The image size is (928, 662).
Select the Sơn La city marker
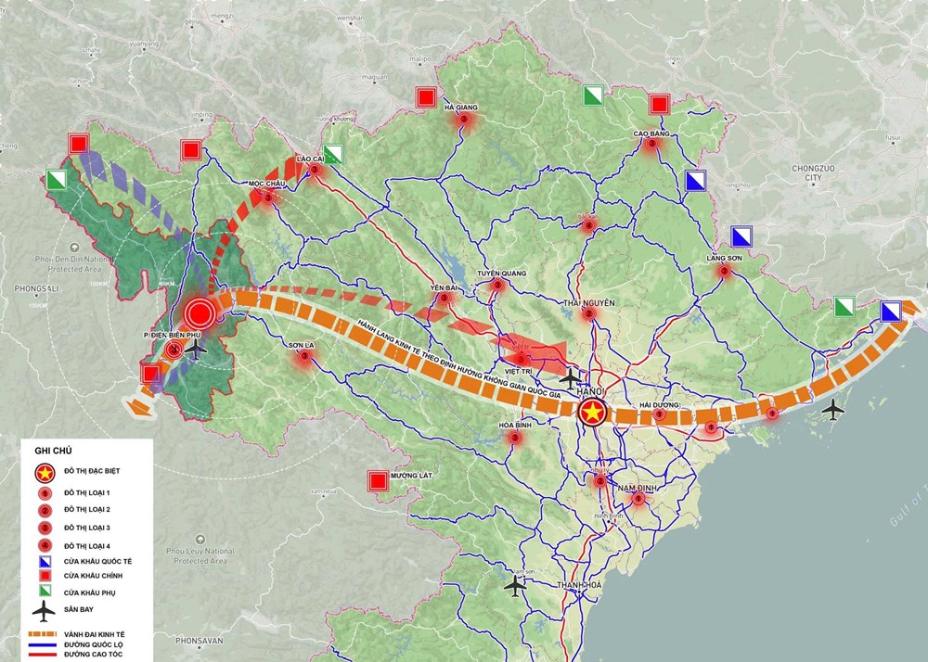click(304, 356)
